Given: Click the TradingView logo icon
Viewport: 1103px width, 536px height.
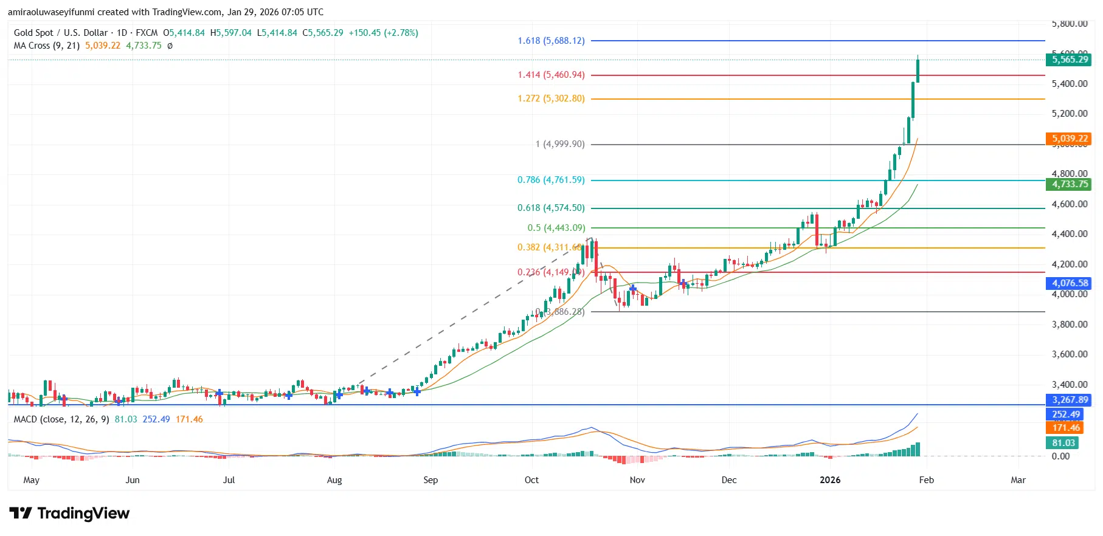Looking at the screenshot, I should 21,514.
